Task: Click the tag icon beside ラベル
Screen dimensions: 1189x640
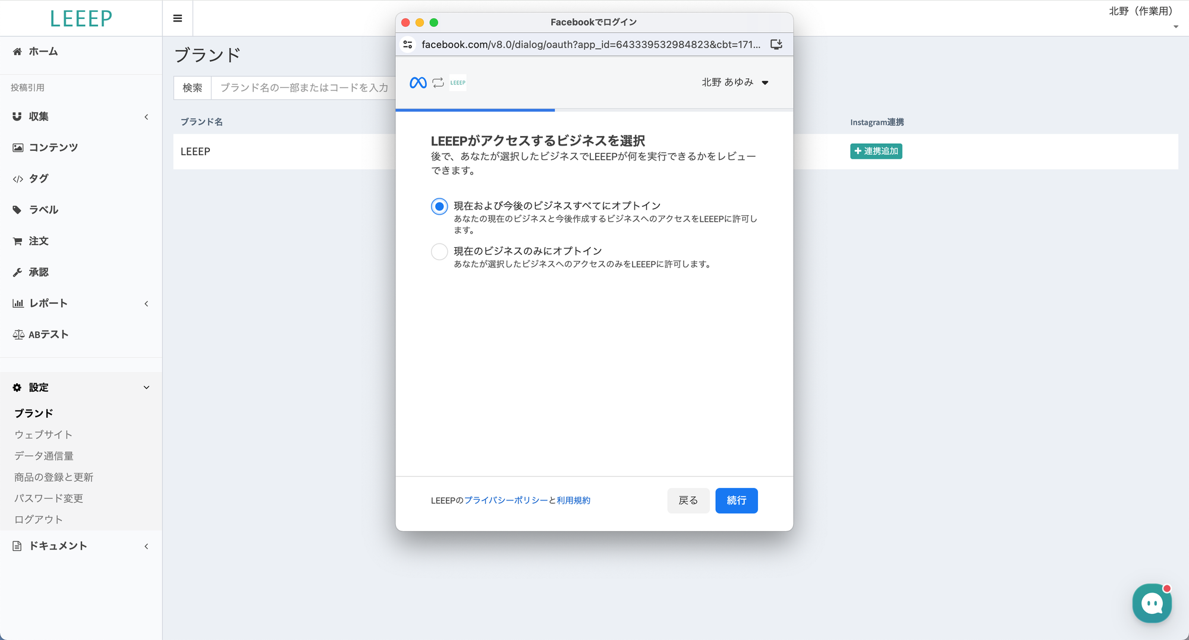Action: click(x=17, y=210)
